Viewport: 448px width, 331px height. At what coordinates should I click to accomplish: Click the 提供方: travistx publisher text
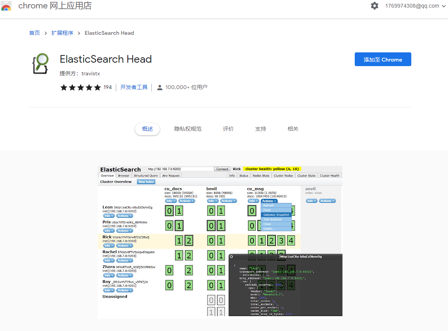pyautogui.click(x=80, y=74)
